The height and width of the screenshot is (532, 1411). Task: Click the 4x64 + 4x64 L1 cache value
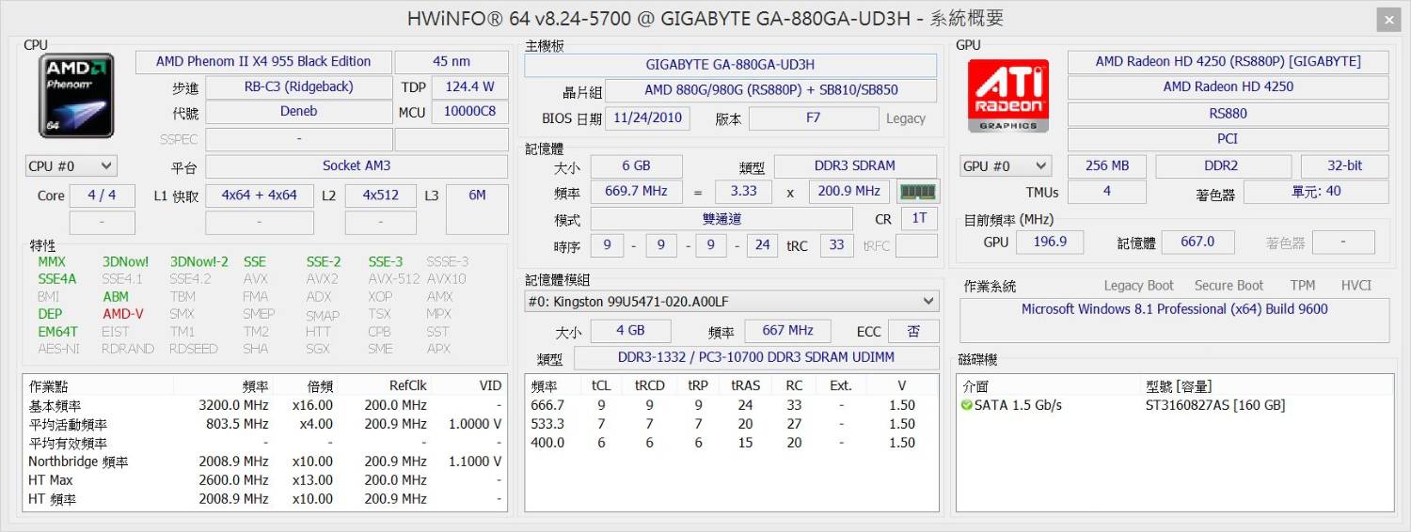pos(260,196)
